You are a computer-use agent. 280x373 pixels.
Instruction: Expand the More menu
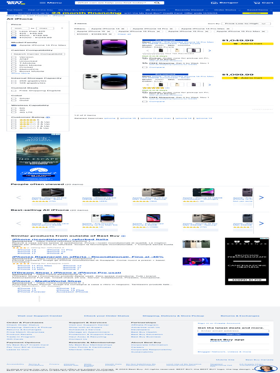[x=114, y=10]
